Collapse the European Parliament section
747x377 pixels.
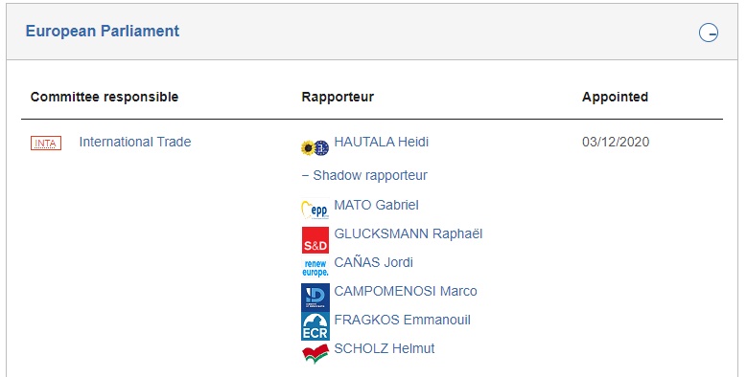pos(709,33)
